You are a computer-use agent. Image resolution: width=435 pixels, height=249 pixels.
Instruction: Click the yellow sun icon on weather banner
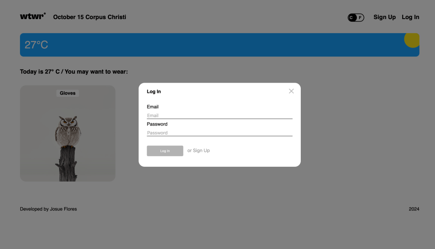coord(412,40)
